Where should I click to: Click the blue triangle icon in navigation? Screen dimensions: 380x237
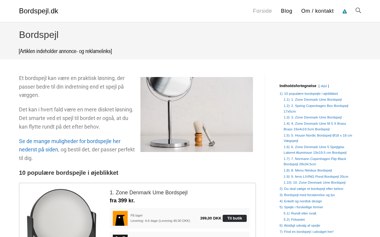pyautogui.click(x=345, y=11)
